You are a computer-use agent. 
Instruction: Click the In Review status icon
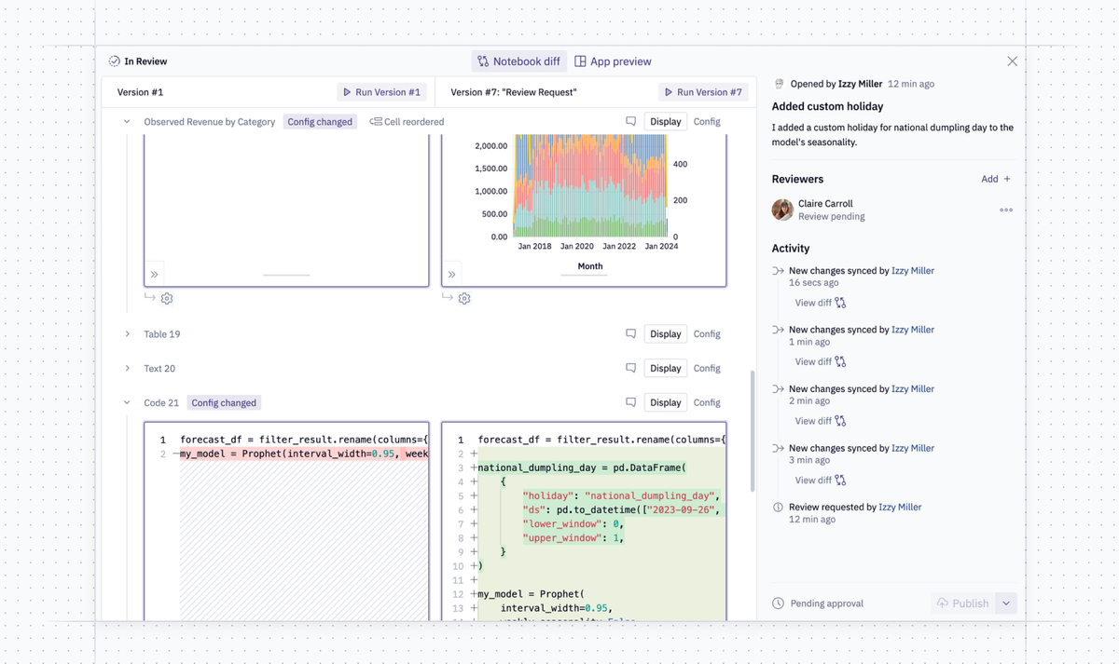(114, 61)
